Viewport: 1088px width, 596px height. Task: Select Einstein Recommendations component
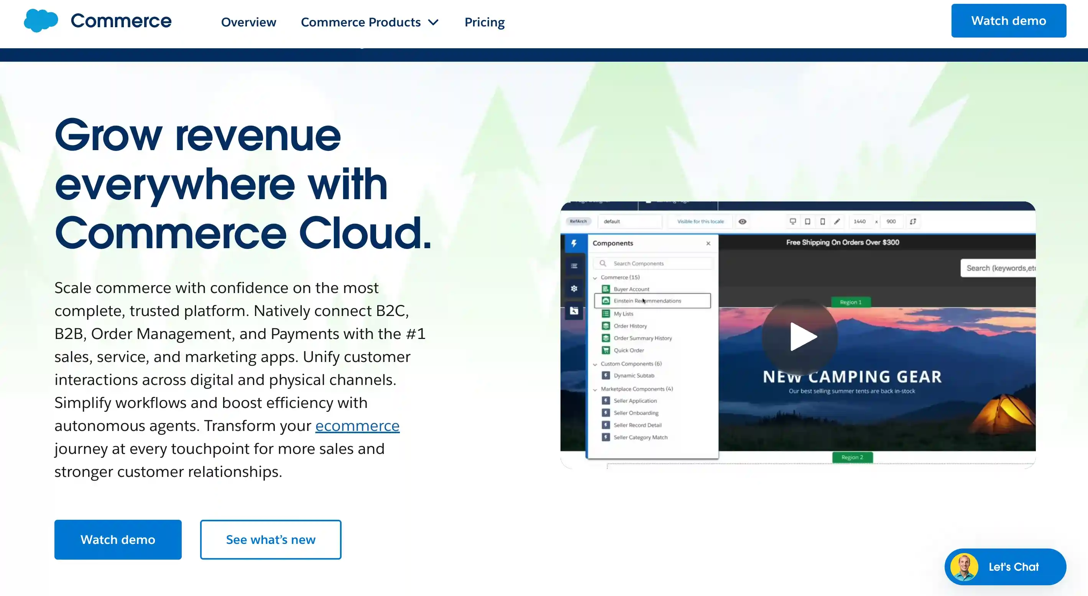[652, 301]
